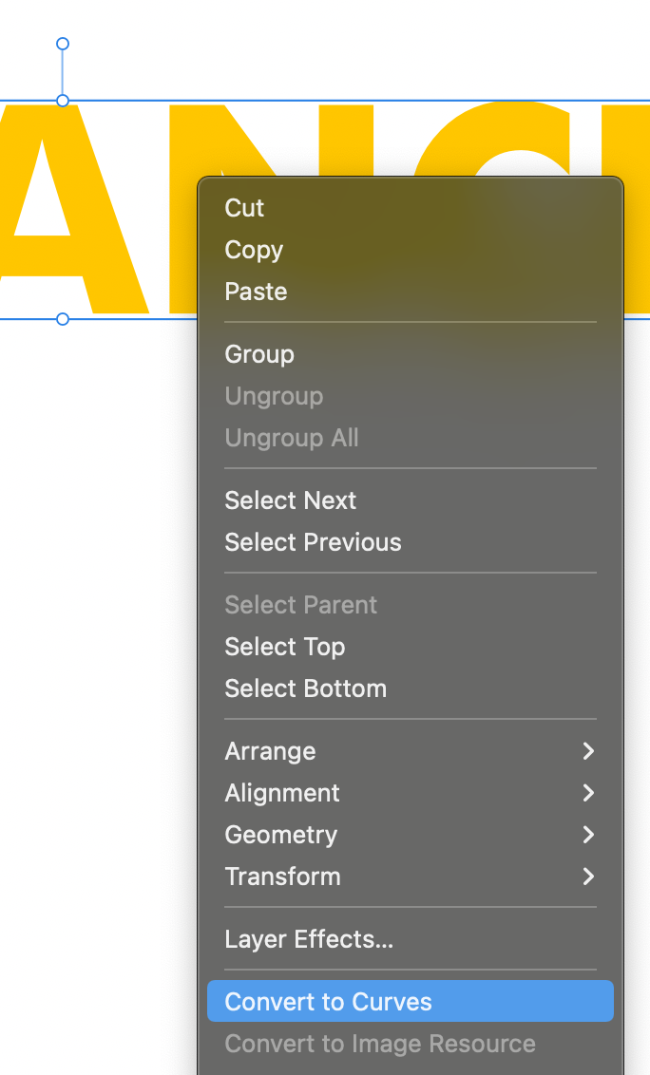Expand the Arrange submenu
Image resolution: width=650 pixels, height=1075 pixels.
(x=270, y=751)
